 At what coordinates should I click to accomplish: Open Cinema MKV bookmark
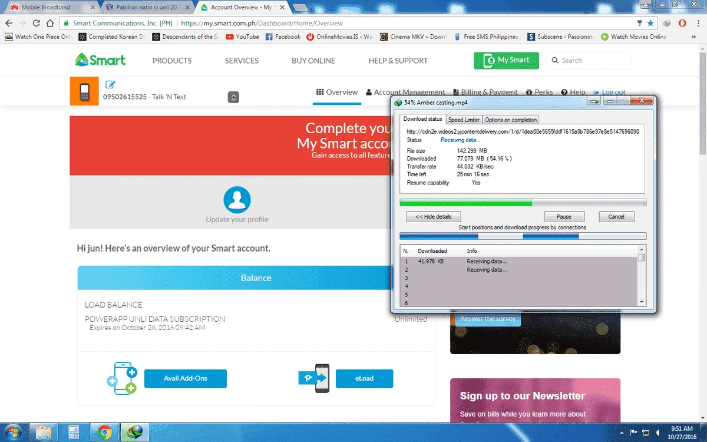[413, 37]
